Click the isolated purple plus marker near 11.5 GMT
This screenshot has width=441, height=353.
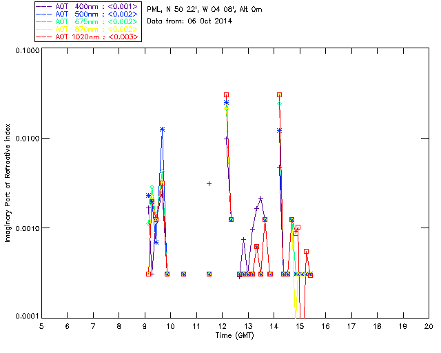point(209,184)
